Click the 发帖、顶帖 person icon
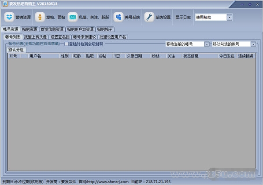The height and width of the screenshot is (185, 263). (40, 17)
